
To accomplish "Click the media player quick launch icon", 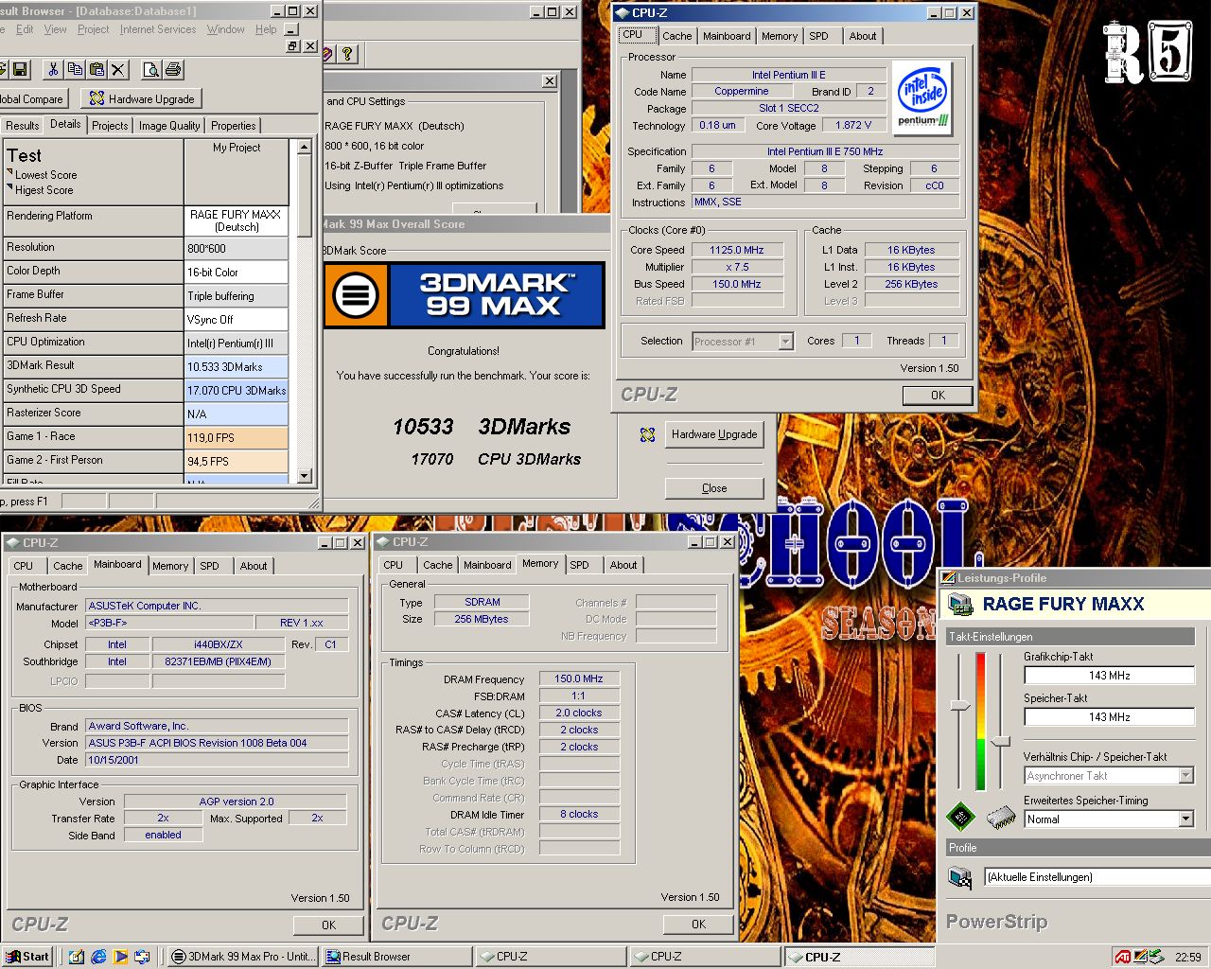I will tap(120, 957).
